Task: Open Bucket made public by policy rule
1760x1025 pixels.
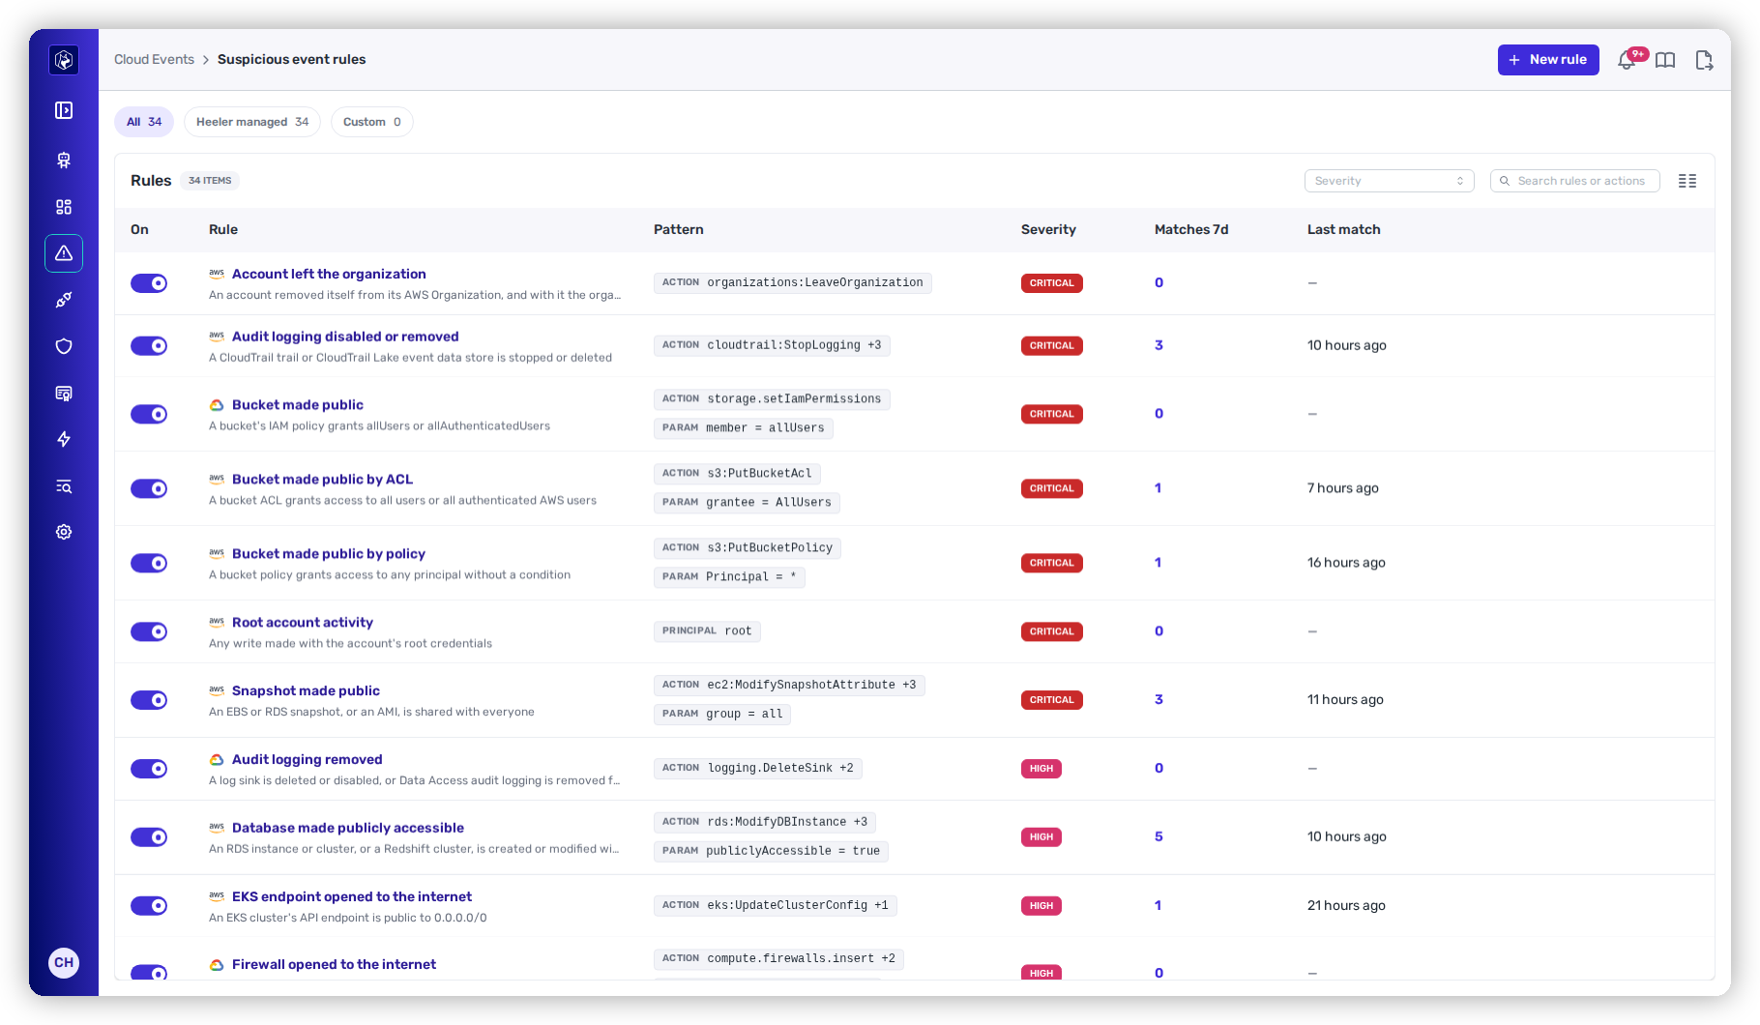Action: [x=329, y=554]
